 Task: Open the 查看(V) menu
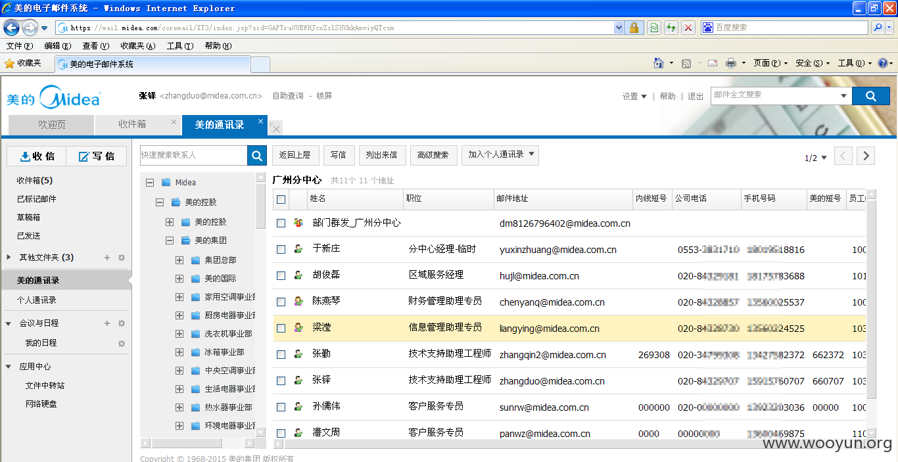pyautogui.click(x=95, y=46)
